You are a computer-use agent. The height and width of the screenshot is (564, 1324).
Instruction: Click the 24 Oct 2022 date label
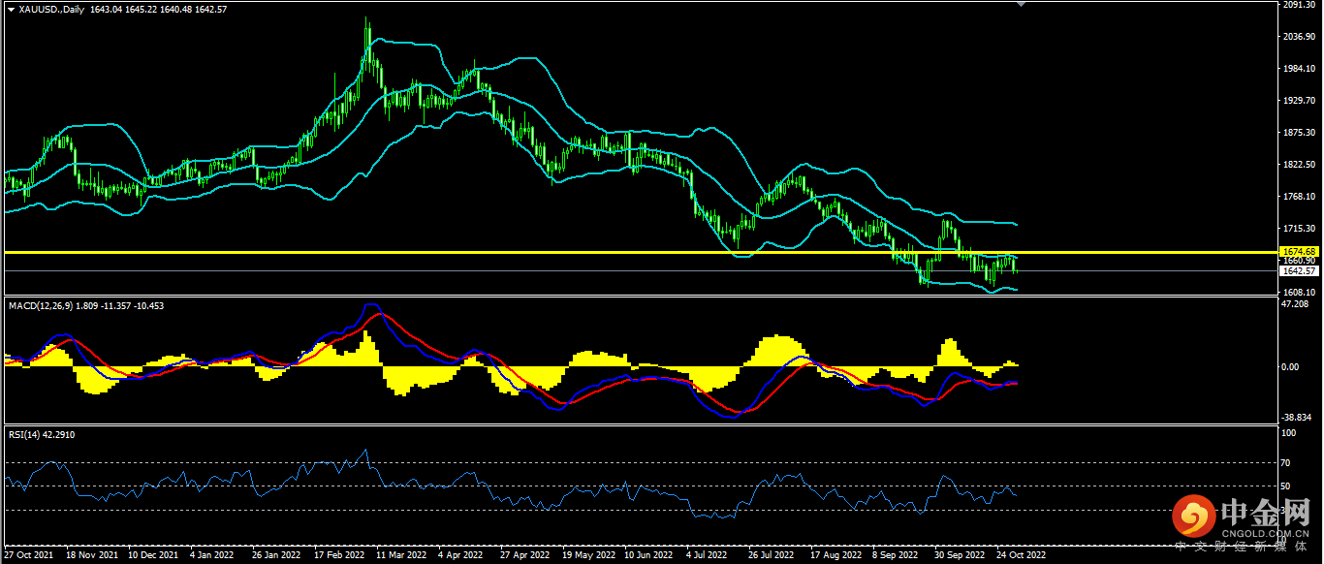[1021, 556]
